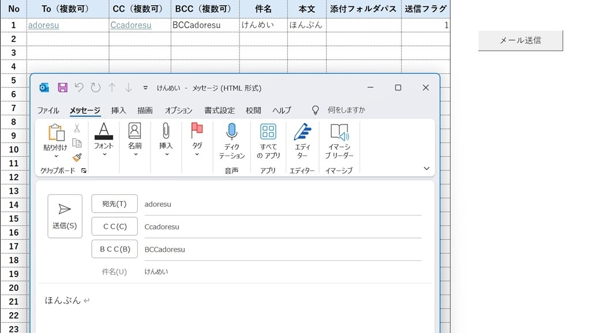Click the 何をしますか search field
Viewport: 607px width, 333px height.
pos(346,110)
